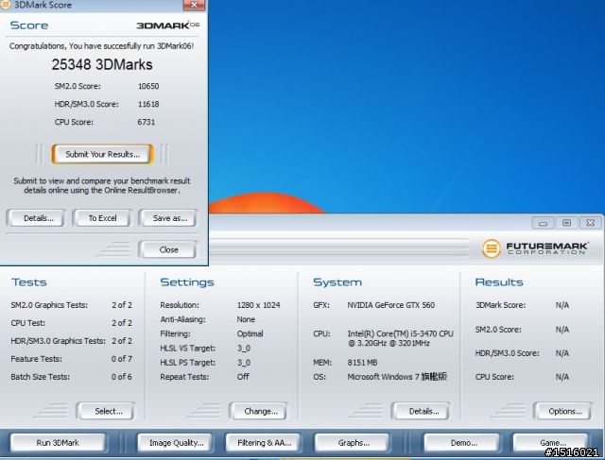Open Select under the Tests panel
The image size is (605, 460).
[107, 411]
